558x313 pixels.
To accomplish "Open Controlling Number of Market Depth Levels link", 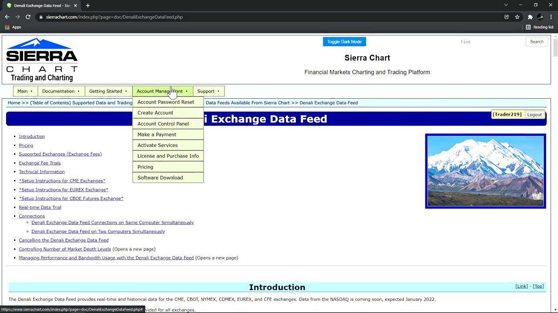I will pos(65,249).
